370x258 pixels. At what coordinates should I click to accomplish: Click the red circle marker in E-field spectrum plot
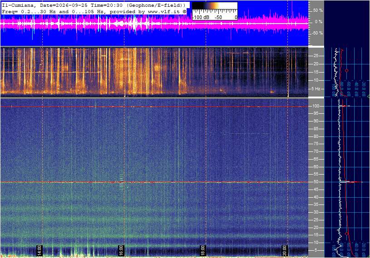tap(347, 234)
